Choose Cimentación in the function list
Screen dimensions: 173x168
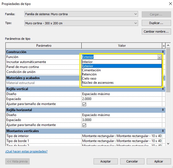point(91,70)
